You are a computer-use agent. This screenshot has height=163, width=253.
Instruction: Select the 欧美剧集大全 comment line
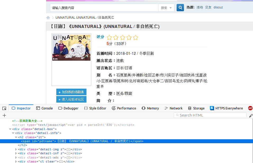pos(27,121)
